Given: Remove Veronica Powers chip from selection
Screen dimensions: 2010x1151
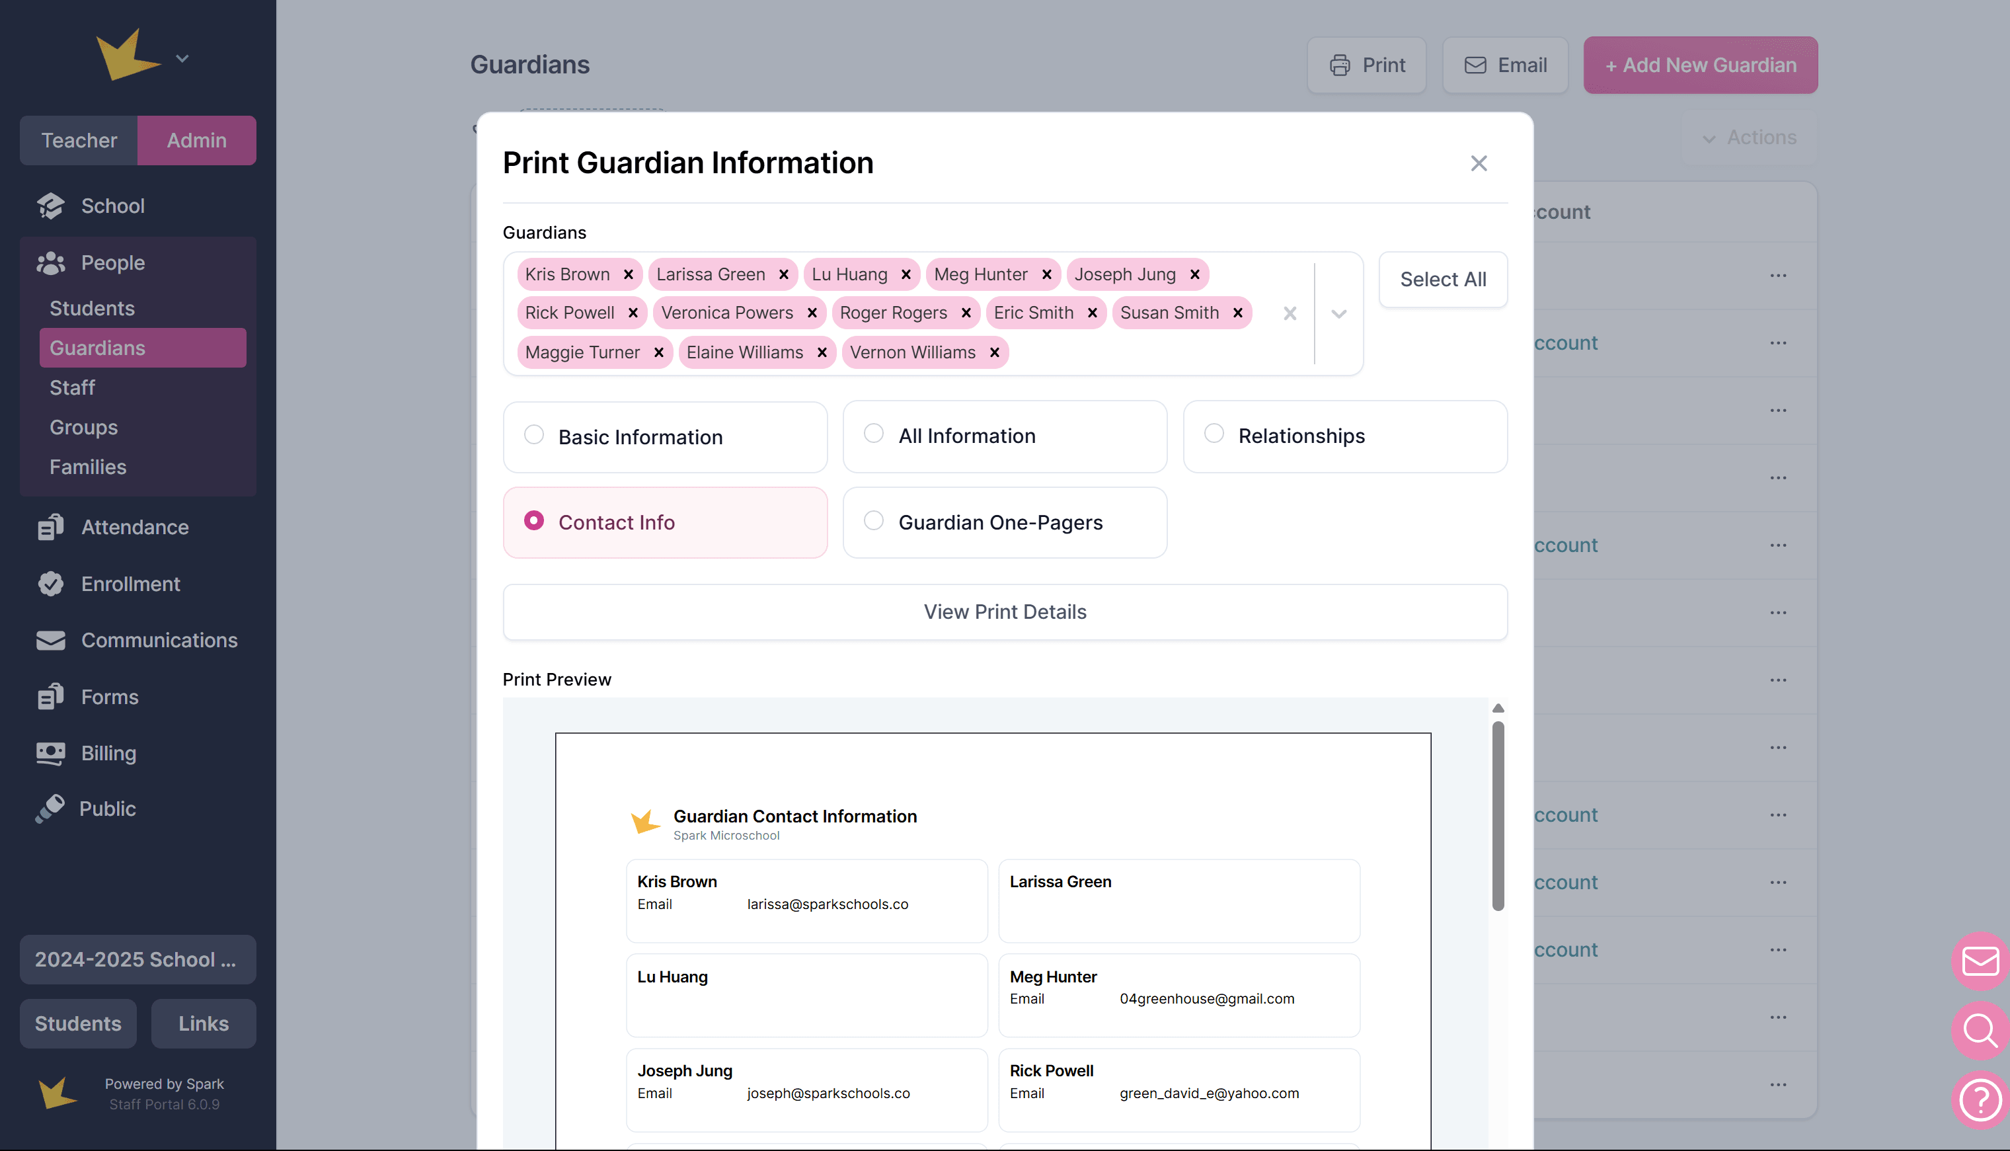Looking at the screenshot, I should pyautogui.click(x=812, y=313).
